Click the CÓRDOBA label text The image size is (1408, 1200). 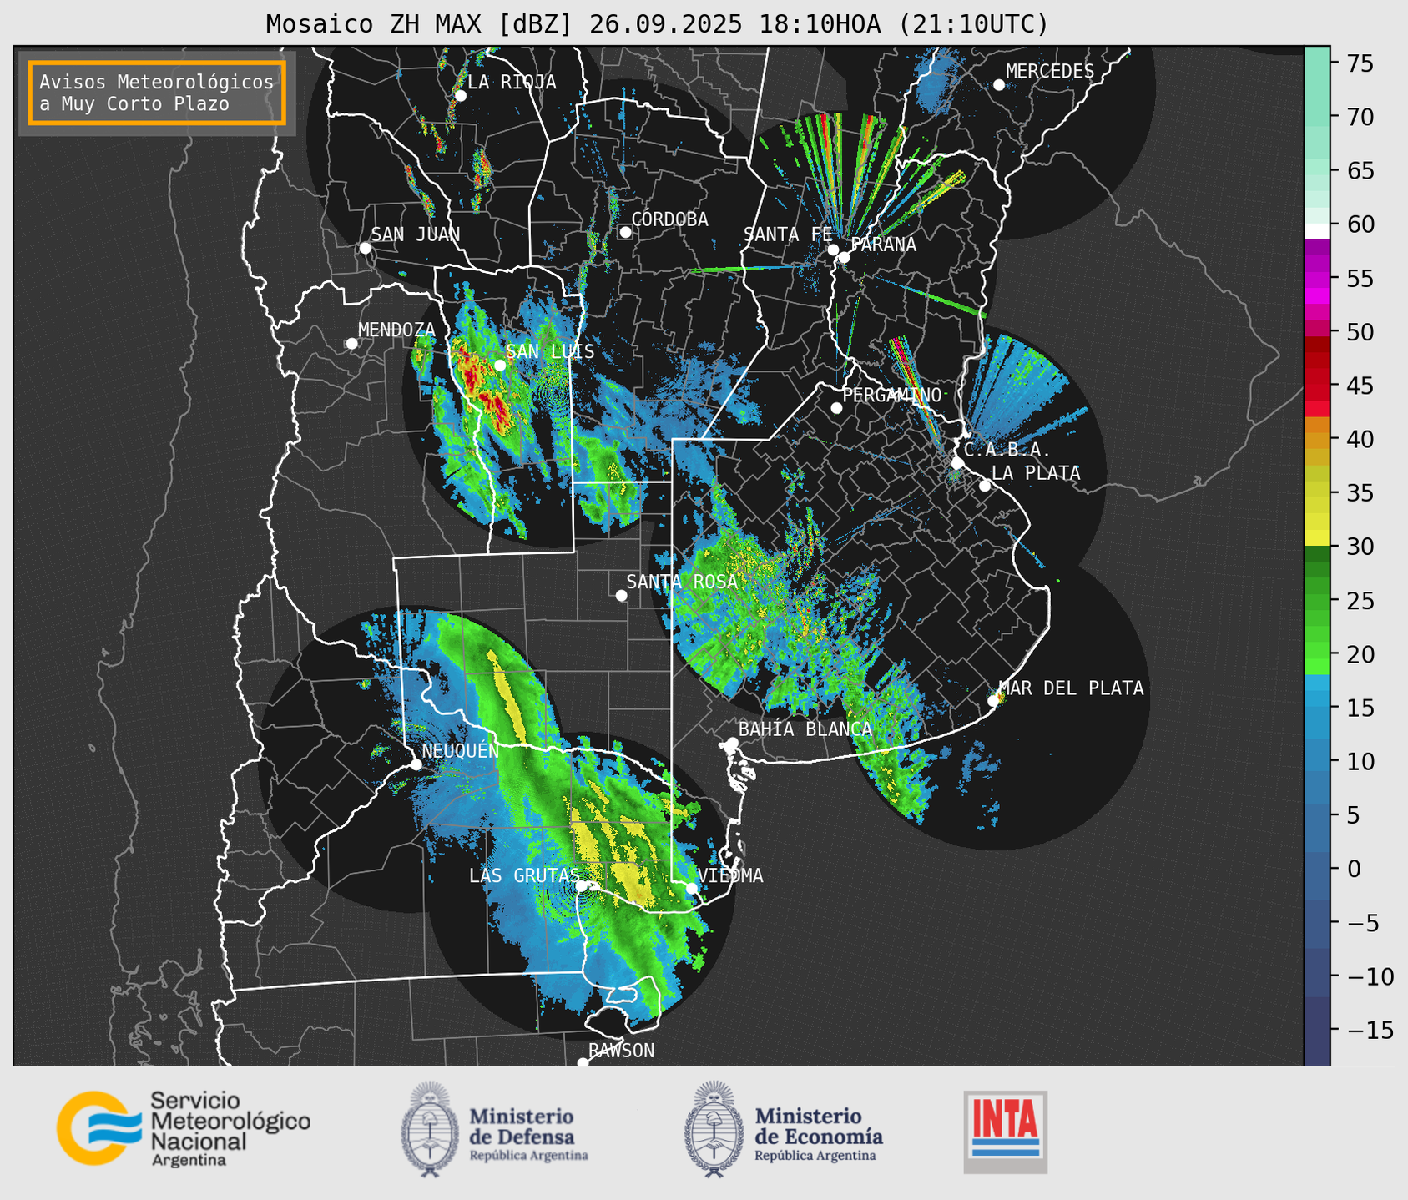pos(670,219)
